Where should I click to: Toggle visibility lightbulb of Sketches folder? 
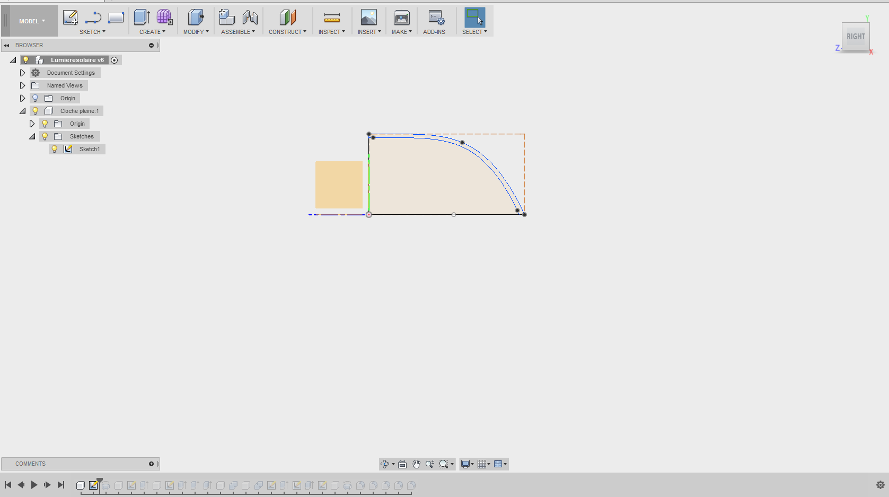[45, 136]
